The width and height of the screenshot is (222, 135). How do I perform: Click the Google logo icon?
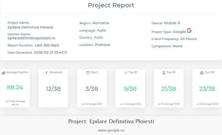coord(189,31)
